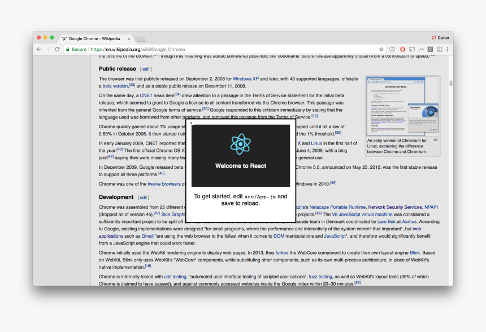Follow the Aarhus link
Screen dimensions: 486x332
(409, 222)
